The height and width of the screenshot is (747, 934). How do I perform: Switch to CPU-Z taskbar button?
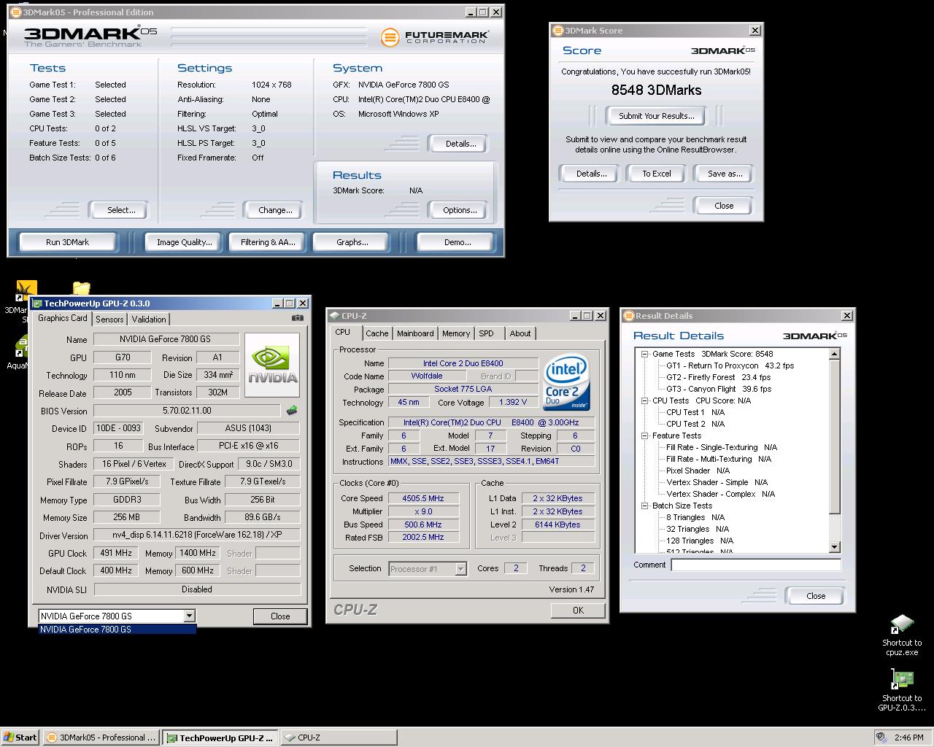pyautogui.click(x=339, y=738)
